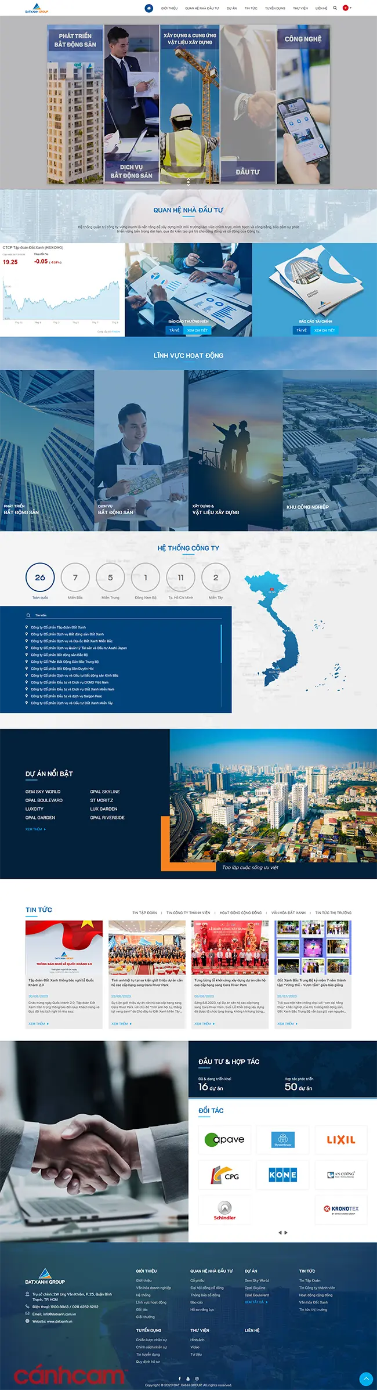Screen dimensions: 377x1390
Task: Click XEM CHI TIẾT under Báo cáo tài chính
Action: 325,330
